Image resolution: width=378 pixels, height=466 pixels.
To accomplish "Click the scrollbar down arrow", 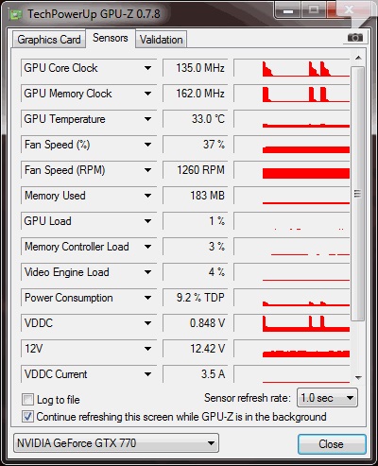I will pos(358,377).
